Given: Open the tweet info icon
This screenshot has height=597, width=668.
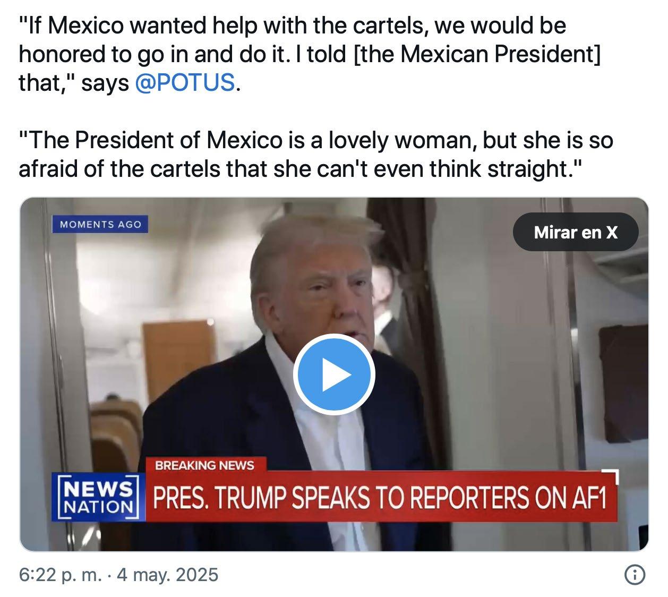Looking at the screenshot, I should click(x=635, y=575).
